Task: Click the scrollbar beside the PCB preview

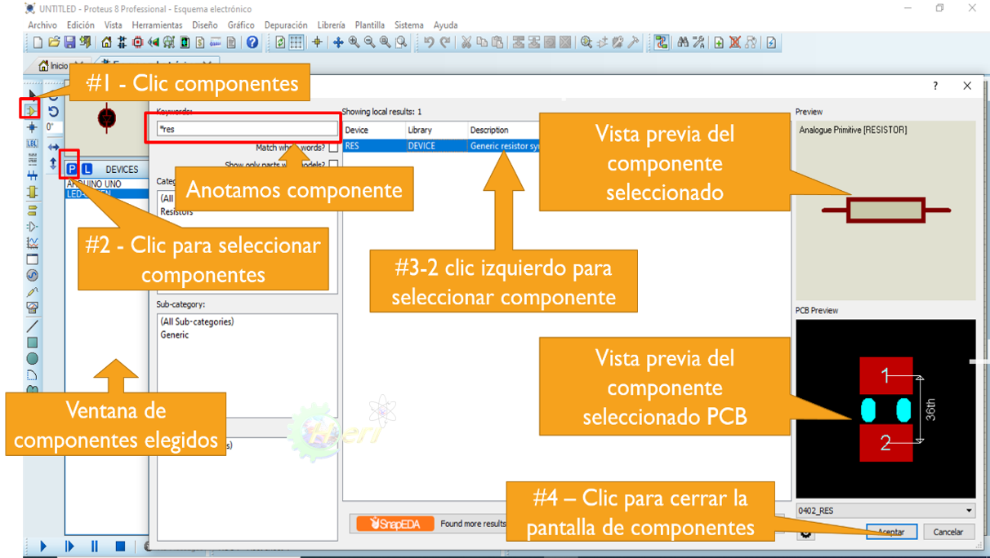Action: [977, 363]
